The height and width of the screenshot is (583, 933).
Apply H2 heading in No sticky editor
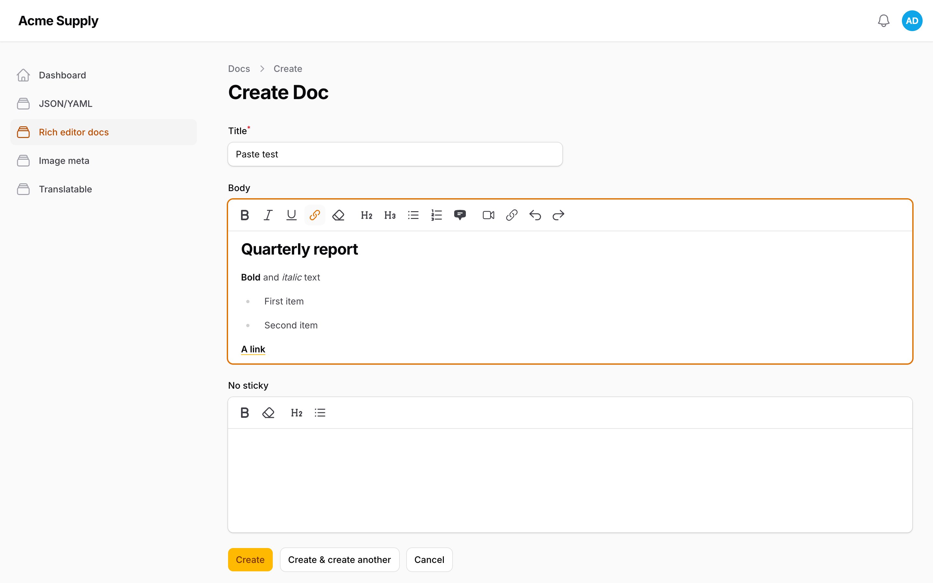tap(296, 413)
